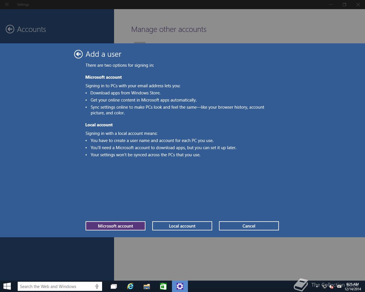Click the network status tray icon
Viewport: 365px width, 292px height.
pos(325,287)
